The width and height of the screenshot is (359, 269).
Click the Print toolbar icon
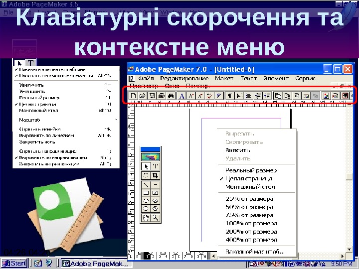[162, 95]
